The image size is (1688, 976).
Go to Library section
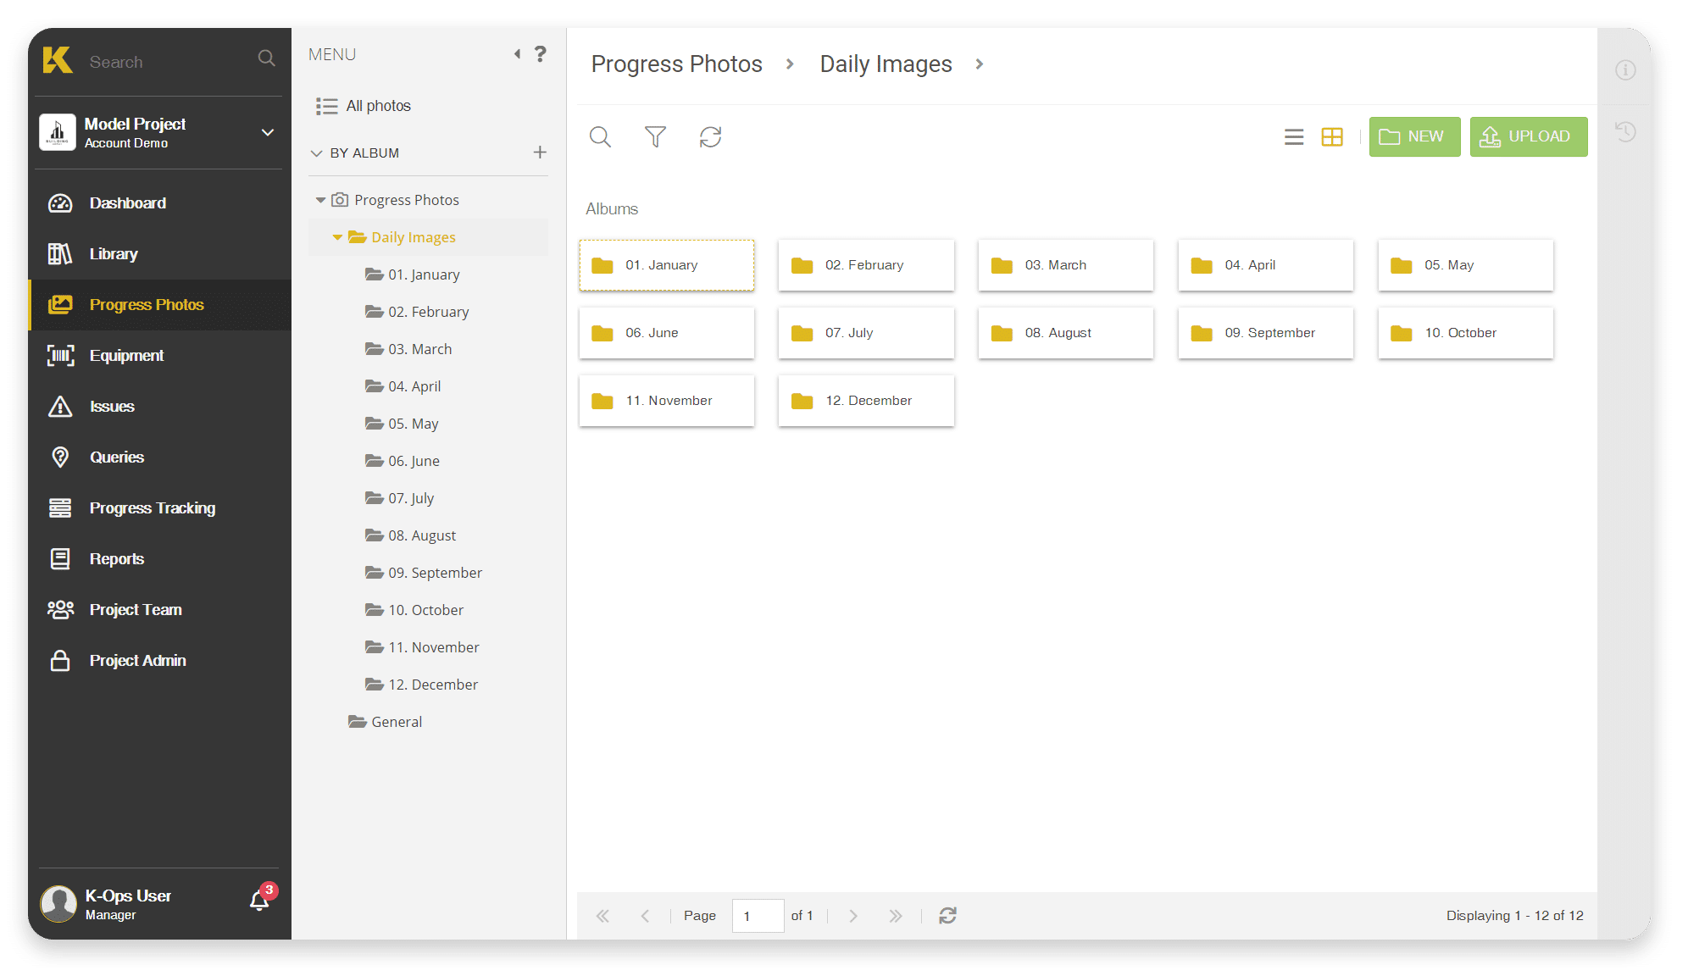tap(159, 254)
